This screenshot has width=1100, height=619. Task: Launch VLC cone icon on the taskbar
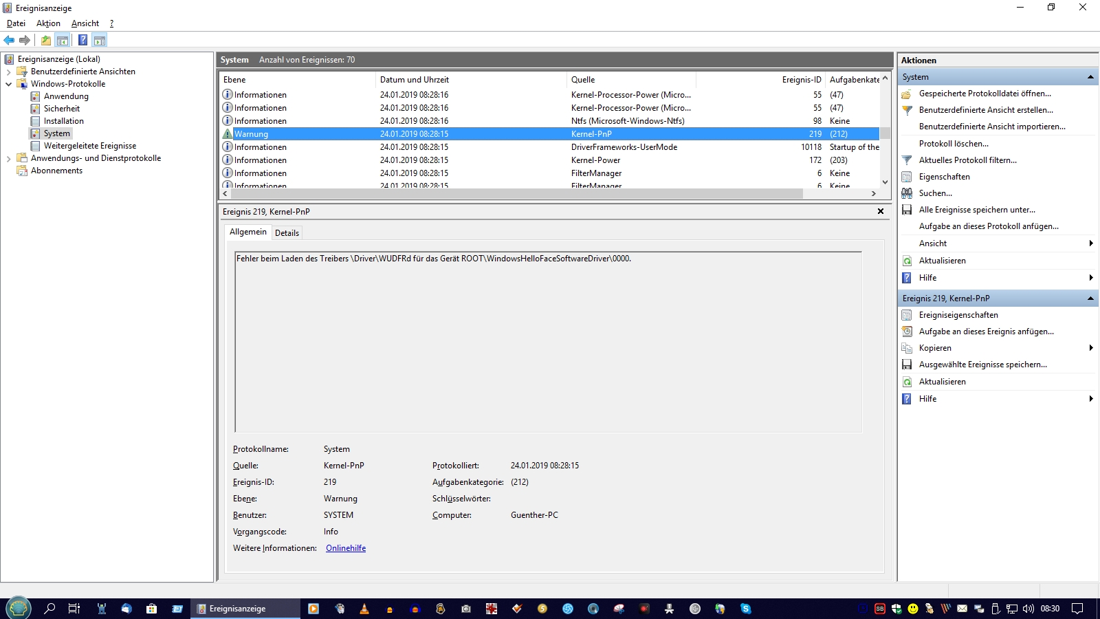(364, 609)
